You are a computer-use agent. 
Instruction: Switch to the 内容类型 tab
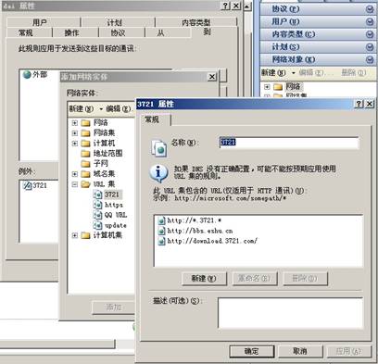[195, 22]
